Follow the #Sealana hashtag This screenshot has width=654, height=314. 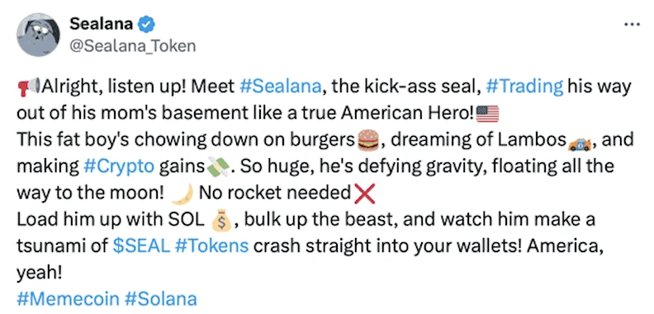(281, 87)
